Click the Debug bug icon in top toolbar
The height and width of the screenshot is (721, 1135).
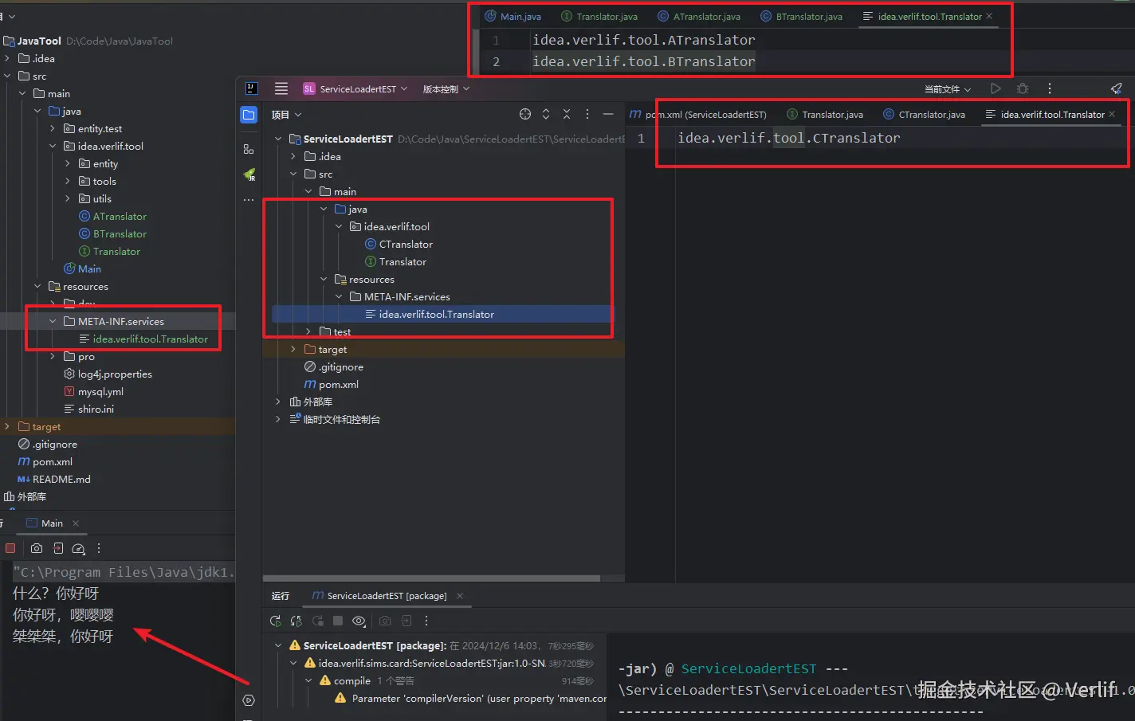(x=1023, y=88)
